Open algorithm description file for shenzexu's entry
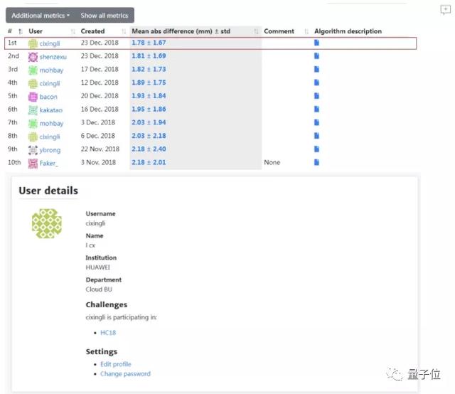The width and height of the screenshot is (455, 394). click(x=316, y=55)
